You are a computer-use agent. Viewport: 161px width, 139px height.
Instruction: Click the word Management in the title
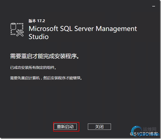pyautogui.click(x=116, y=28)
